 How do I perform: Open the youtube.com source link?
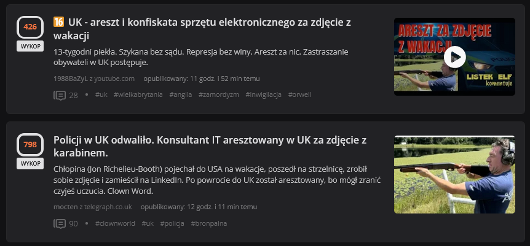pos(115,79)
